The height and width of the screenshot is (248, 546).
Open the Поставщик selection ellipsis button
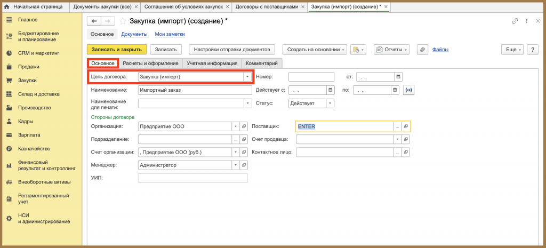coord(398,127)
